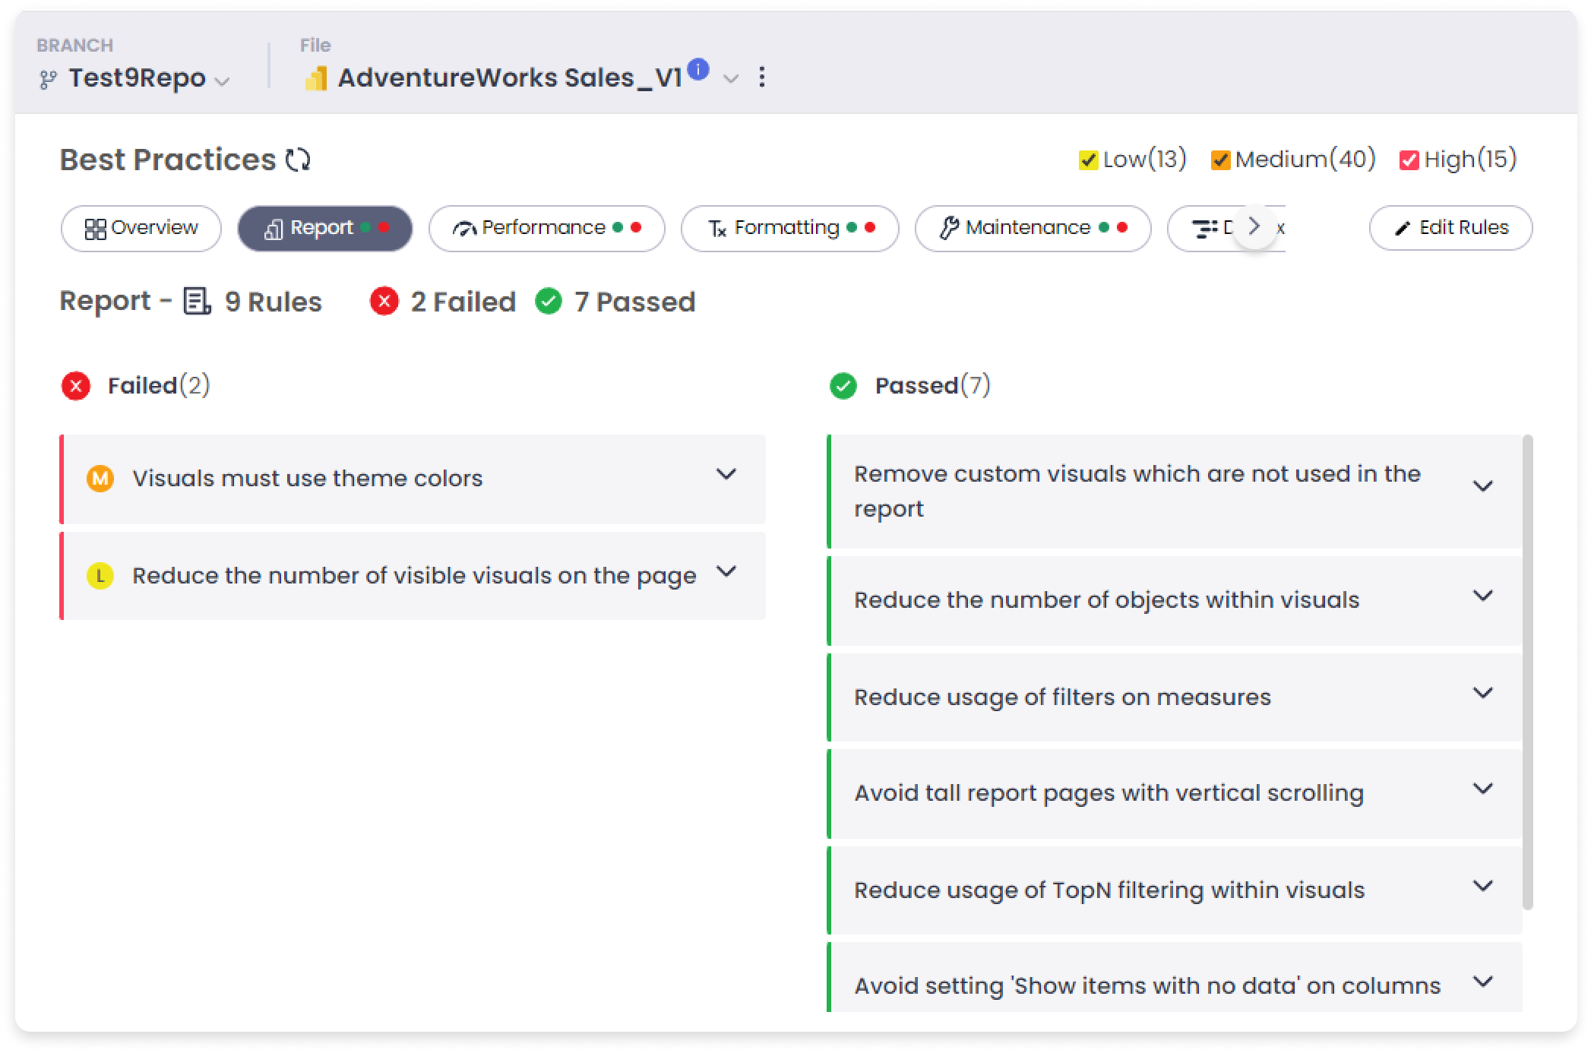Screen dimensions: 1591x1053
Task: Click the Best Practices refresh icon
Action: pos(298,160)
